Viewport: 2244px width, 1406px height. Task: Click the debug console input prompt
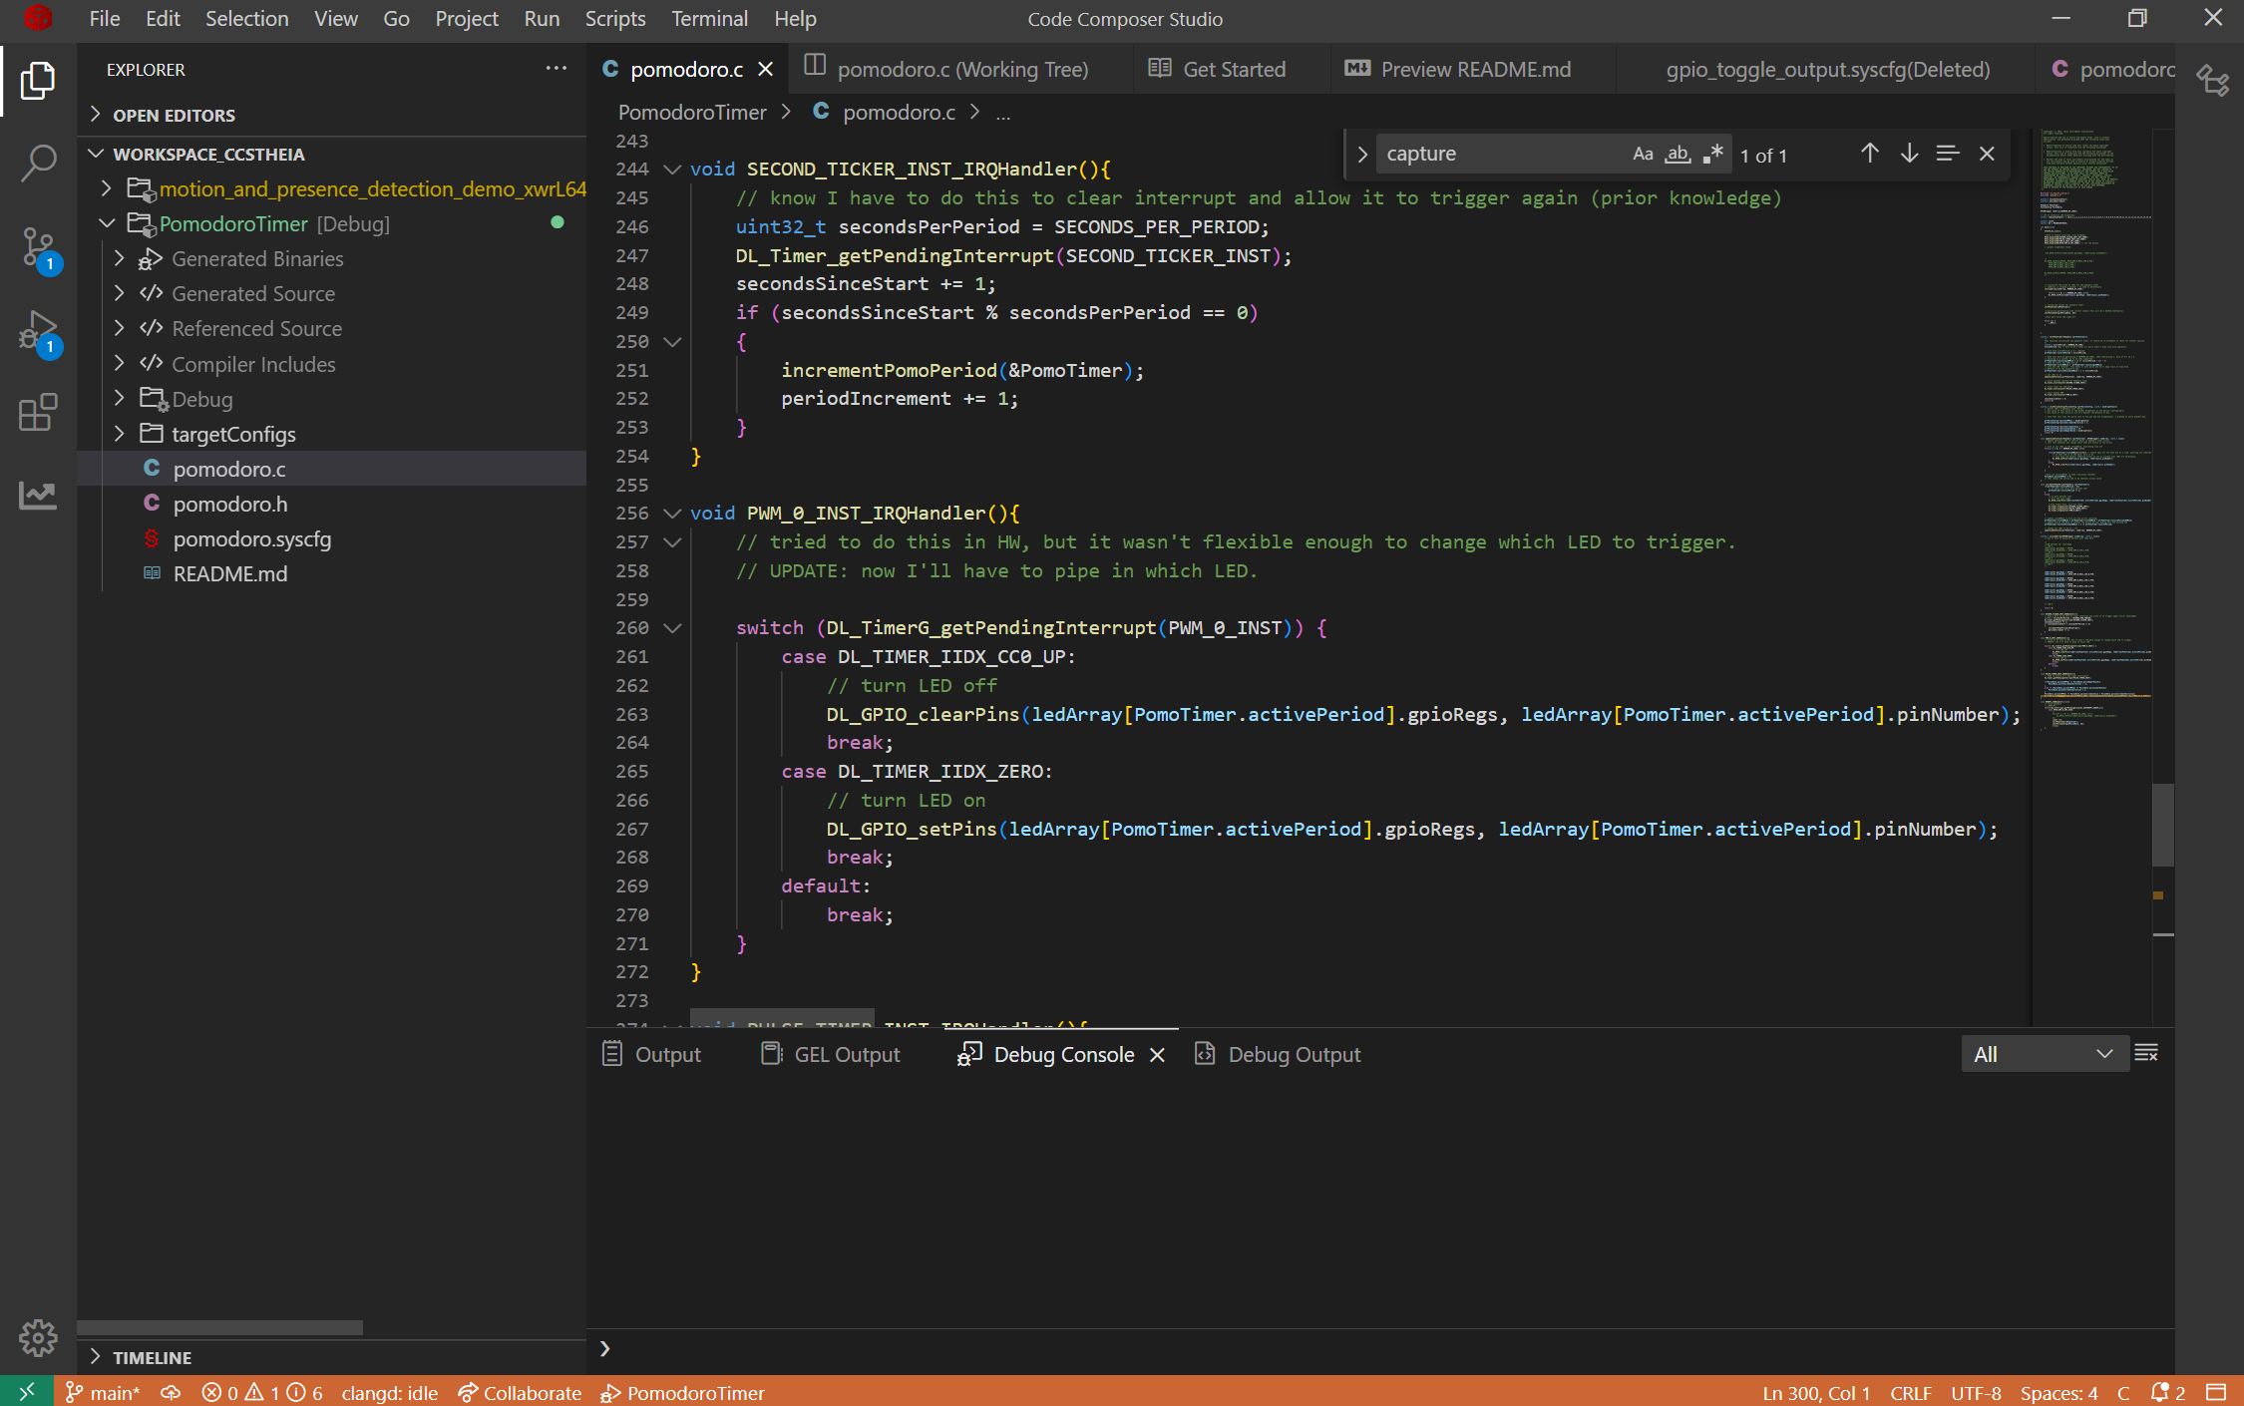(1381, 1349)
